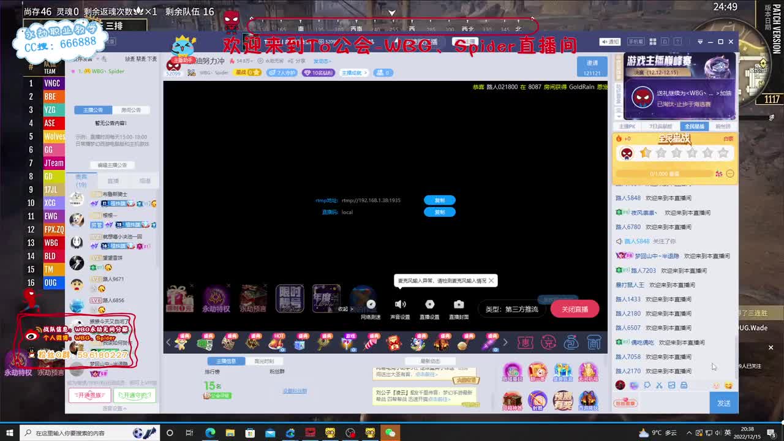This screenshot has height=441, width=784.
Task: Open 直播设置 stream settings
Action: pyautogui.click(x=429, y=309)
